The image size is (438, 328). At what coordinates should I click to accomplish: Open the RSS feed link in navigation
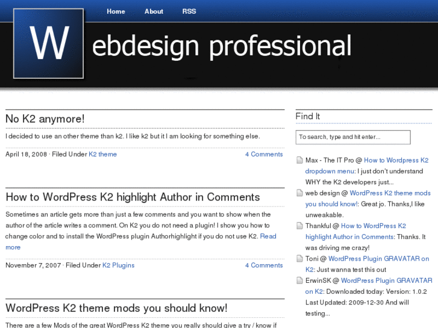[x=189, y=11]
